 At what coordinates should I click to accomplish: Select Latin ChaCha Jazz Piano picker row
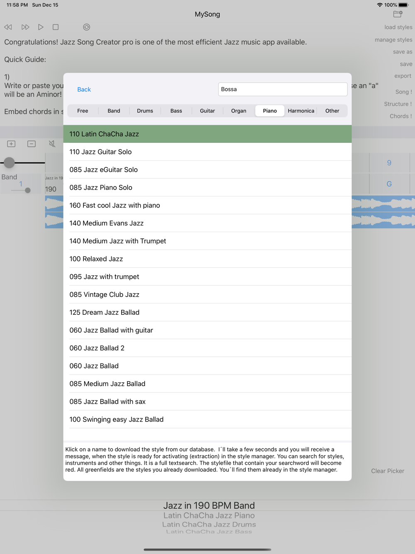[209, 515]
